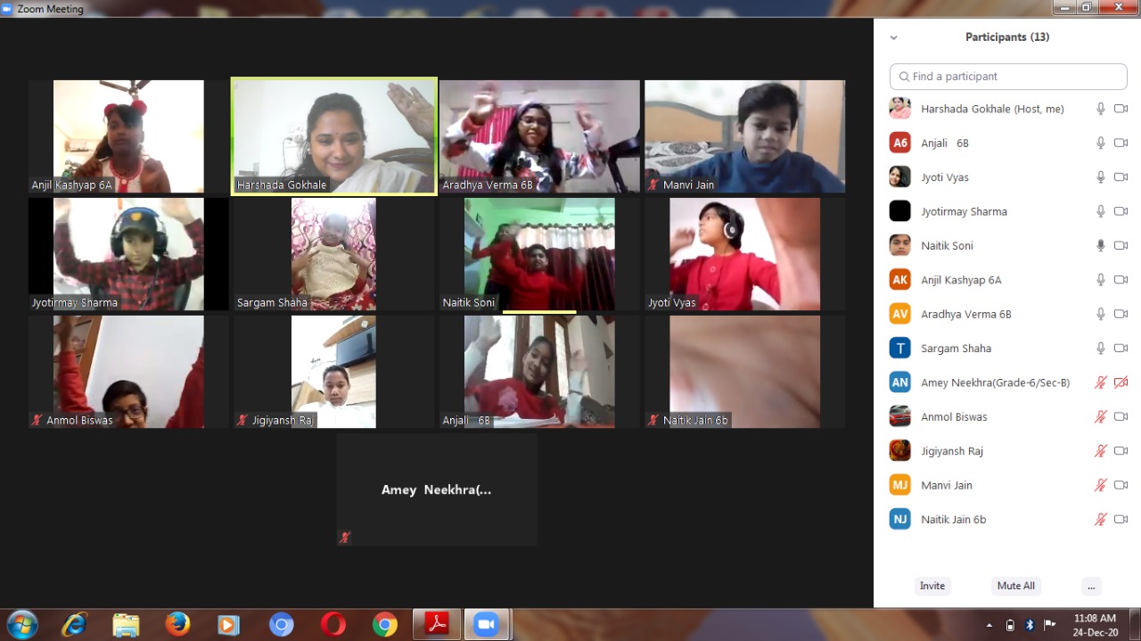Image resolution: width=1141 pixels, height=641 pixels.
Task: Show hidden system tray icons arrow
Action: (x=989, y=625)
